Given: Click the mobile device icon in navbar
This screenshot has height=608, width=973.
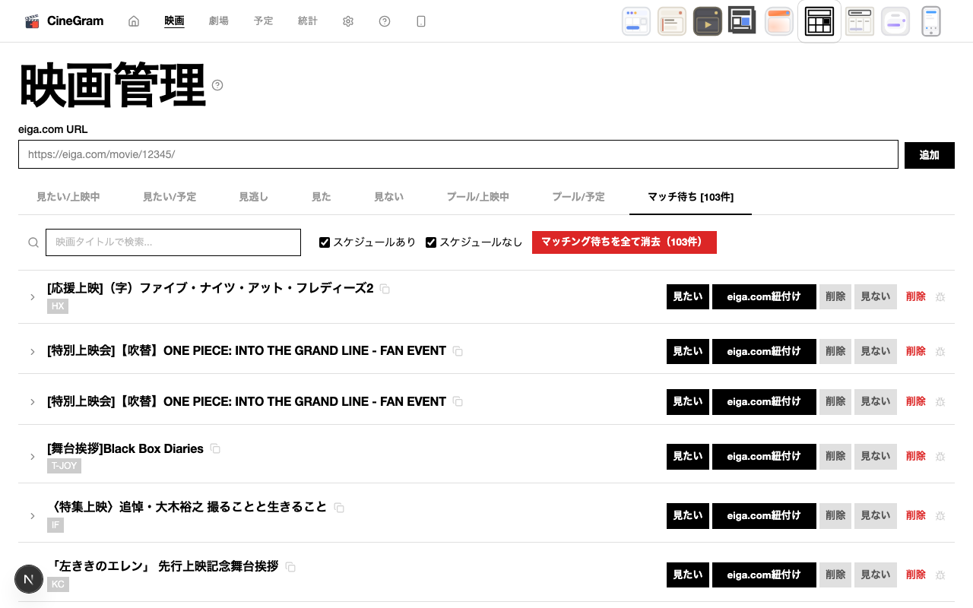Looking at the screenshot, I should pyautogui.click(x=421, y=21).
